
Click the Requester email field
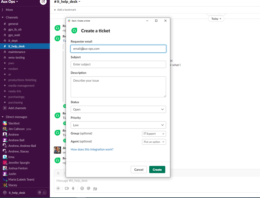(x=118, y=49)
